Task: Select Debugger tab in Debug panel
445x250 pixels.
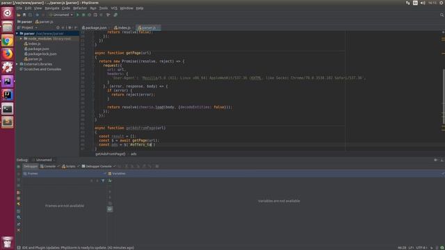Action: [31, 167]
